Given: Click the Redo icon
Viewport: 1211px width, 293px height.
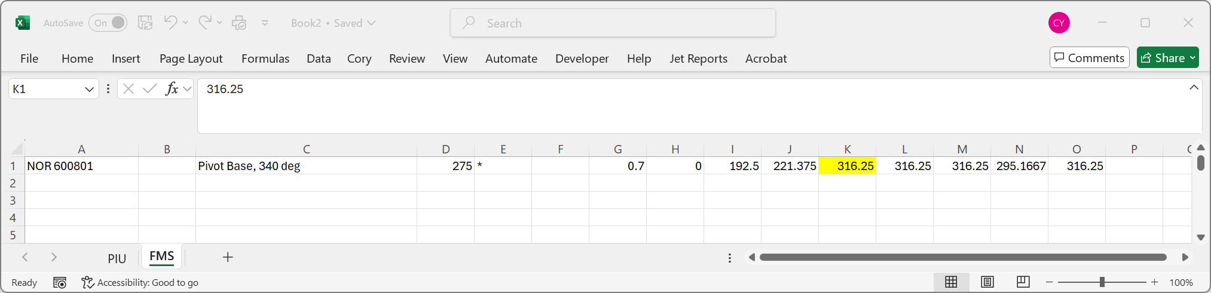Looking at the screenshot, I should (x=204, y=23).
